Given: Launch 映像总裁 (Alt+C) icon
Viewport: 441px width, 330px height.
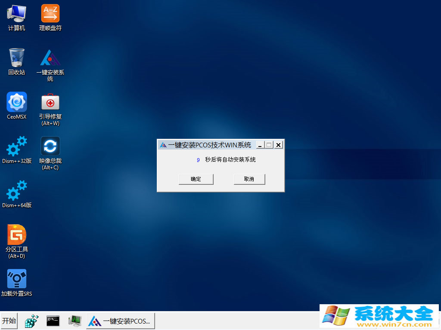Looking at the screenshot, I should 50,147.
